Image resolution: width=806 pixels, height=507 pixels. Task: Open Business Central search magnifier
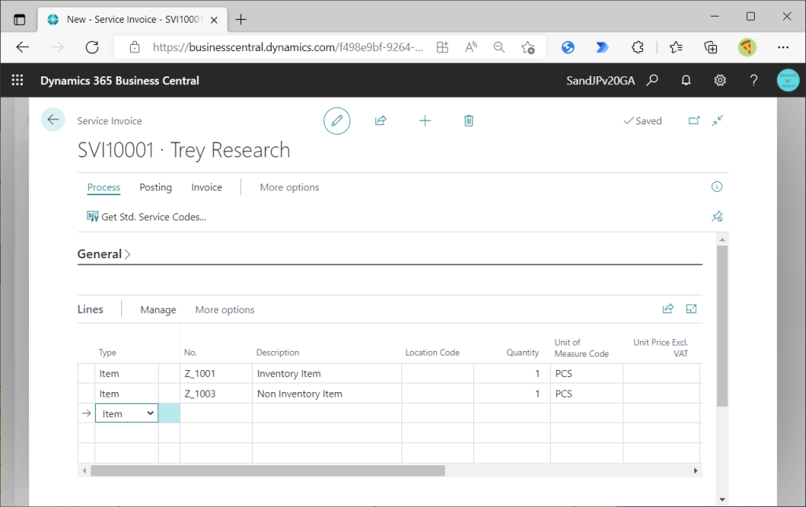(x=653, y=80)
